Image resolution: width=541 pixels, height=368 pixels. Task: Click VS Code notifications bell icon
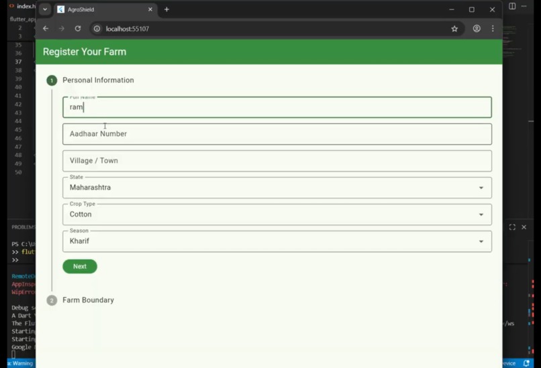coord(526,363)
